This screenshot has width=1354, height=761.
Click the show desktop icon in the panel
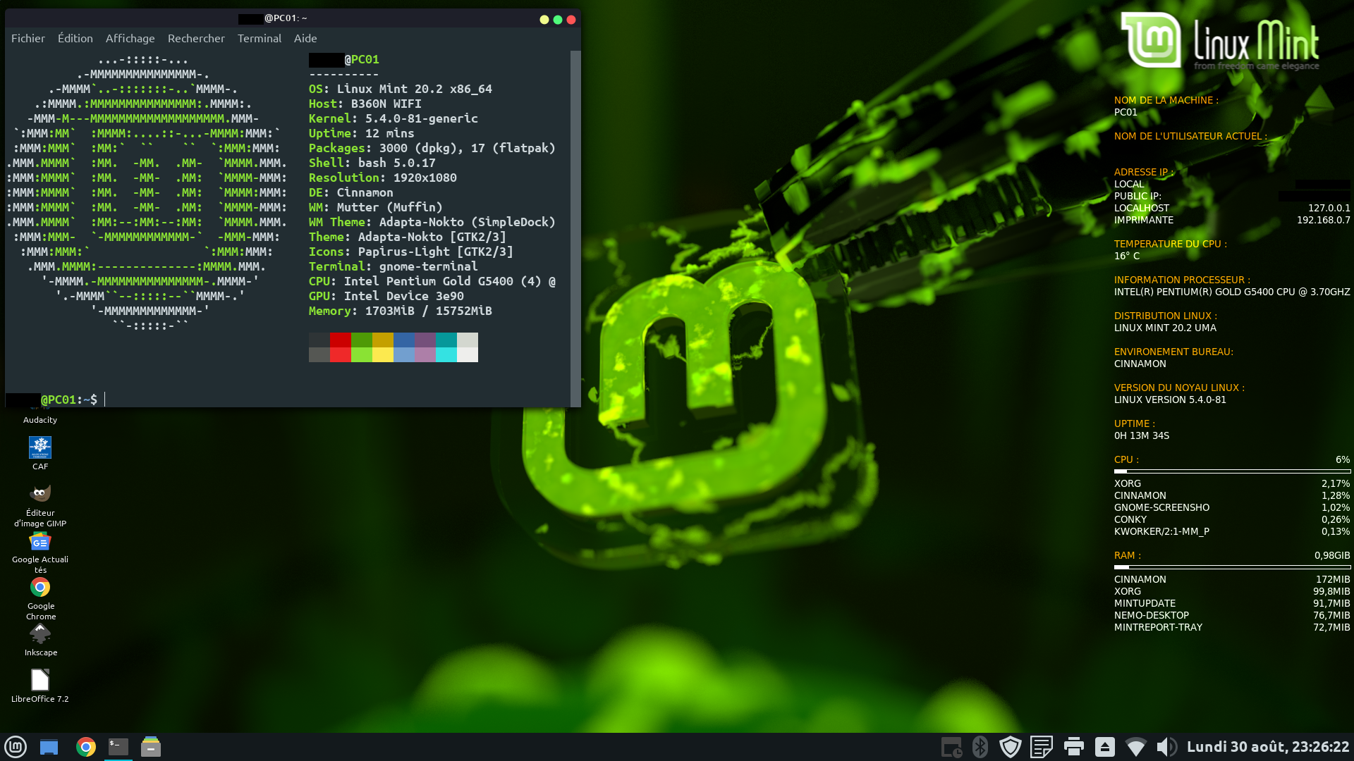coord(49,747)
